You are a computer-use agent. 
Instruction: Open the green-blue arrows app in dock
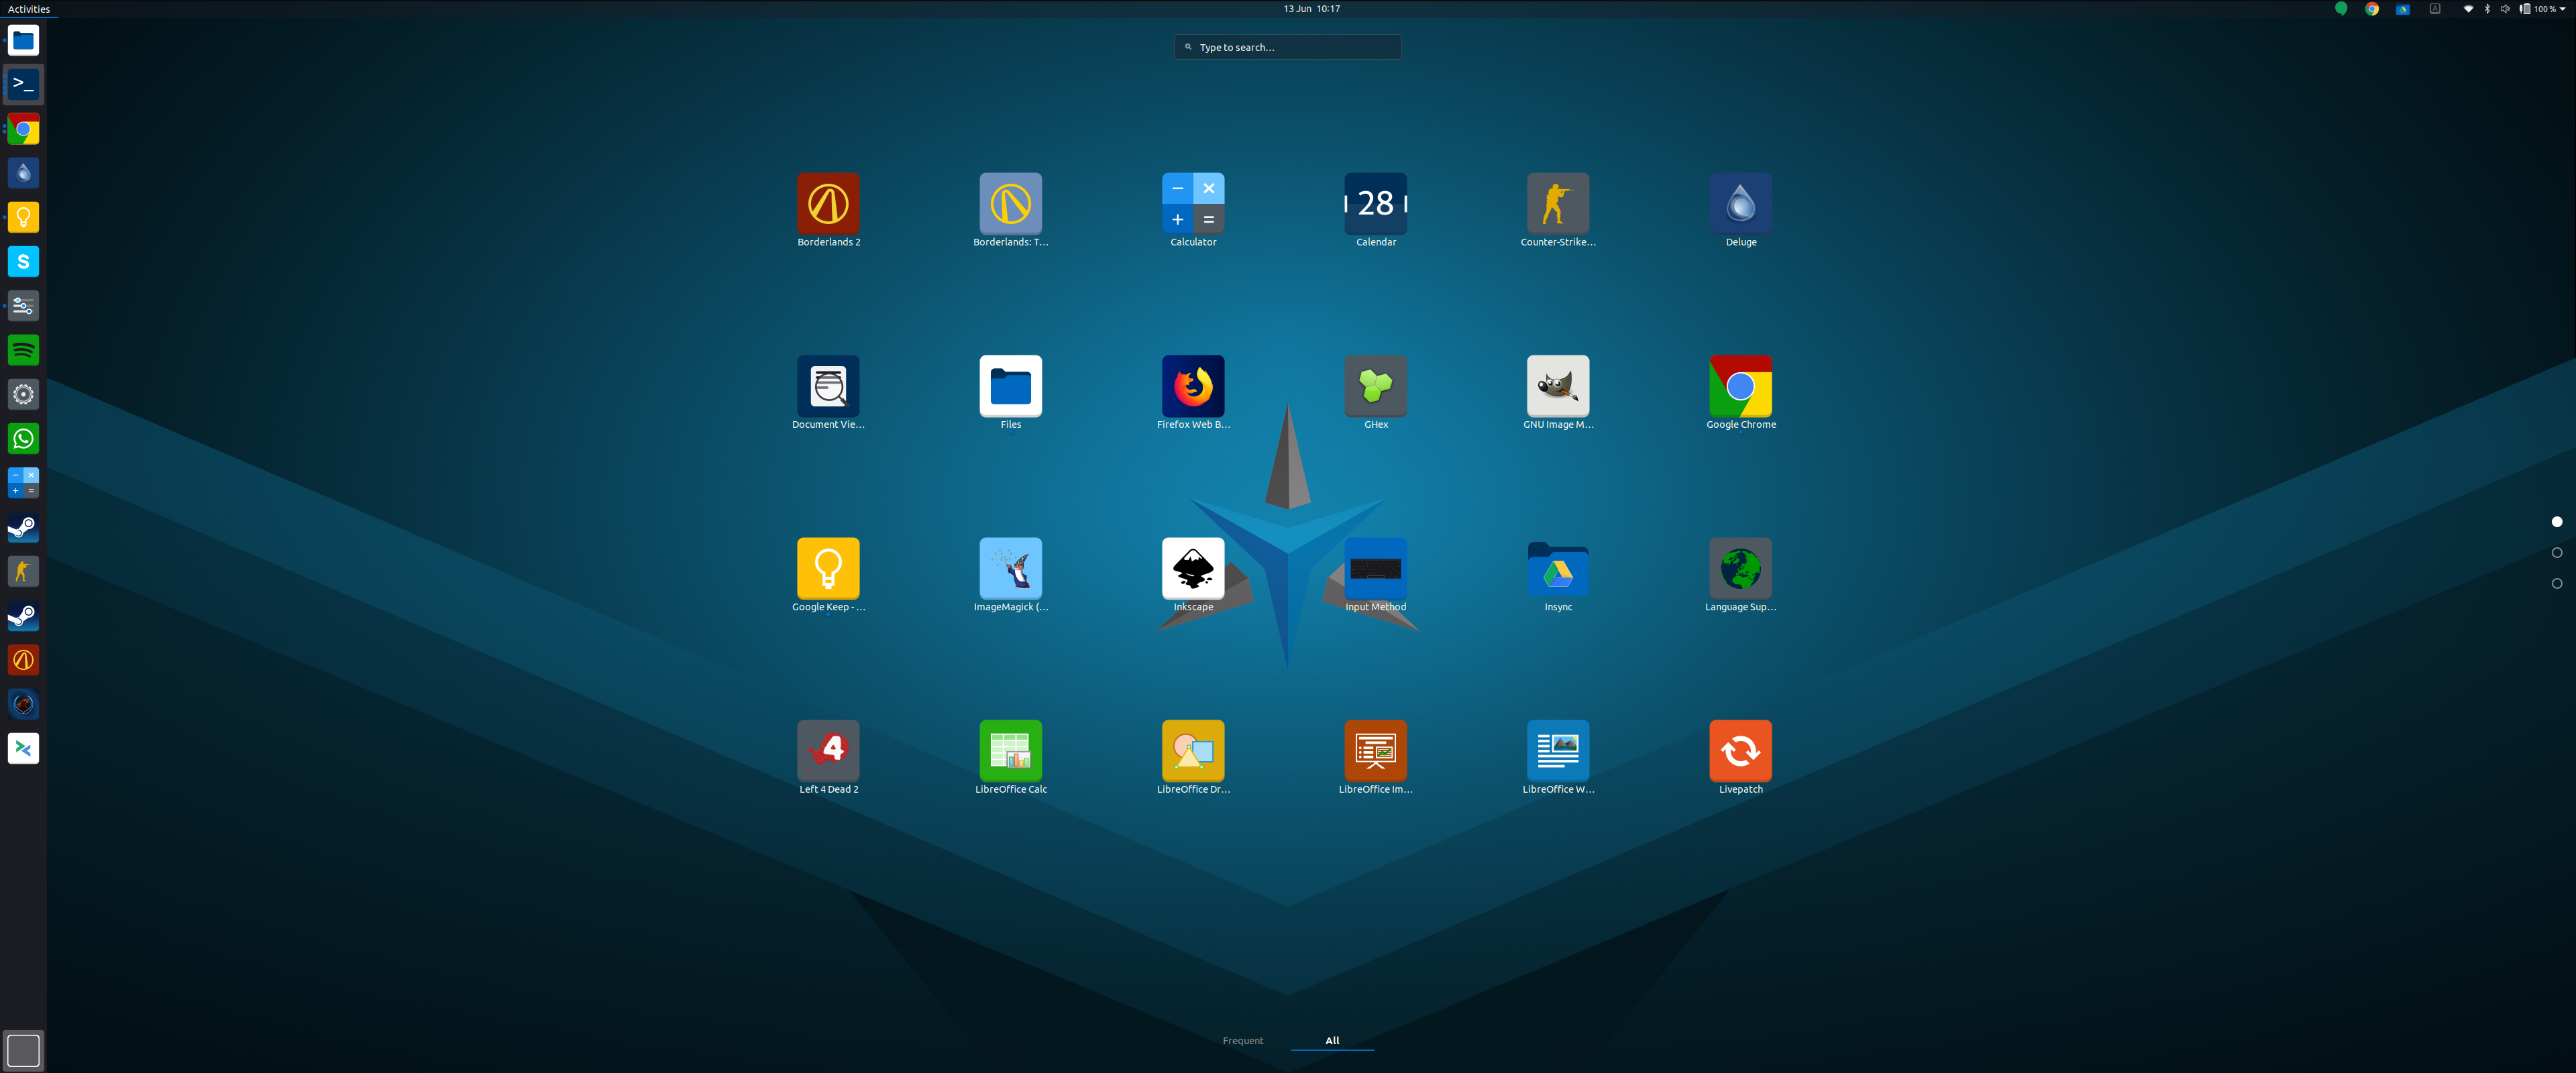click(23, 749)
